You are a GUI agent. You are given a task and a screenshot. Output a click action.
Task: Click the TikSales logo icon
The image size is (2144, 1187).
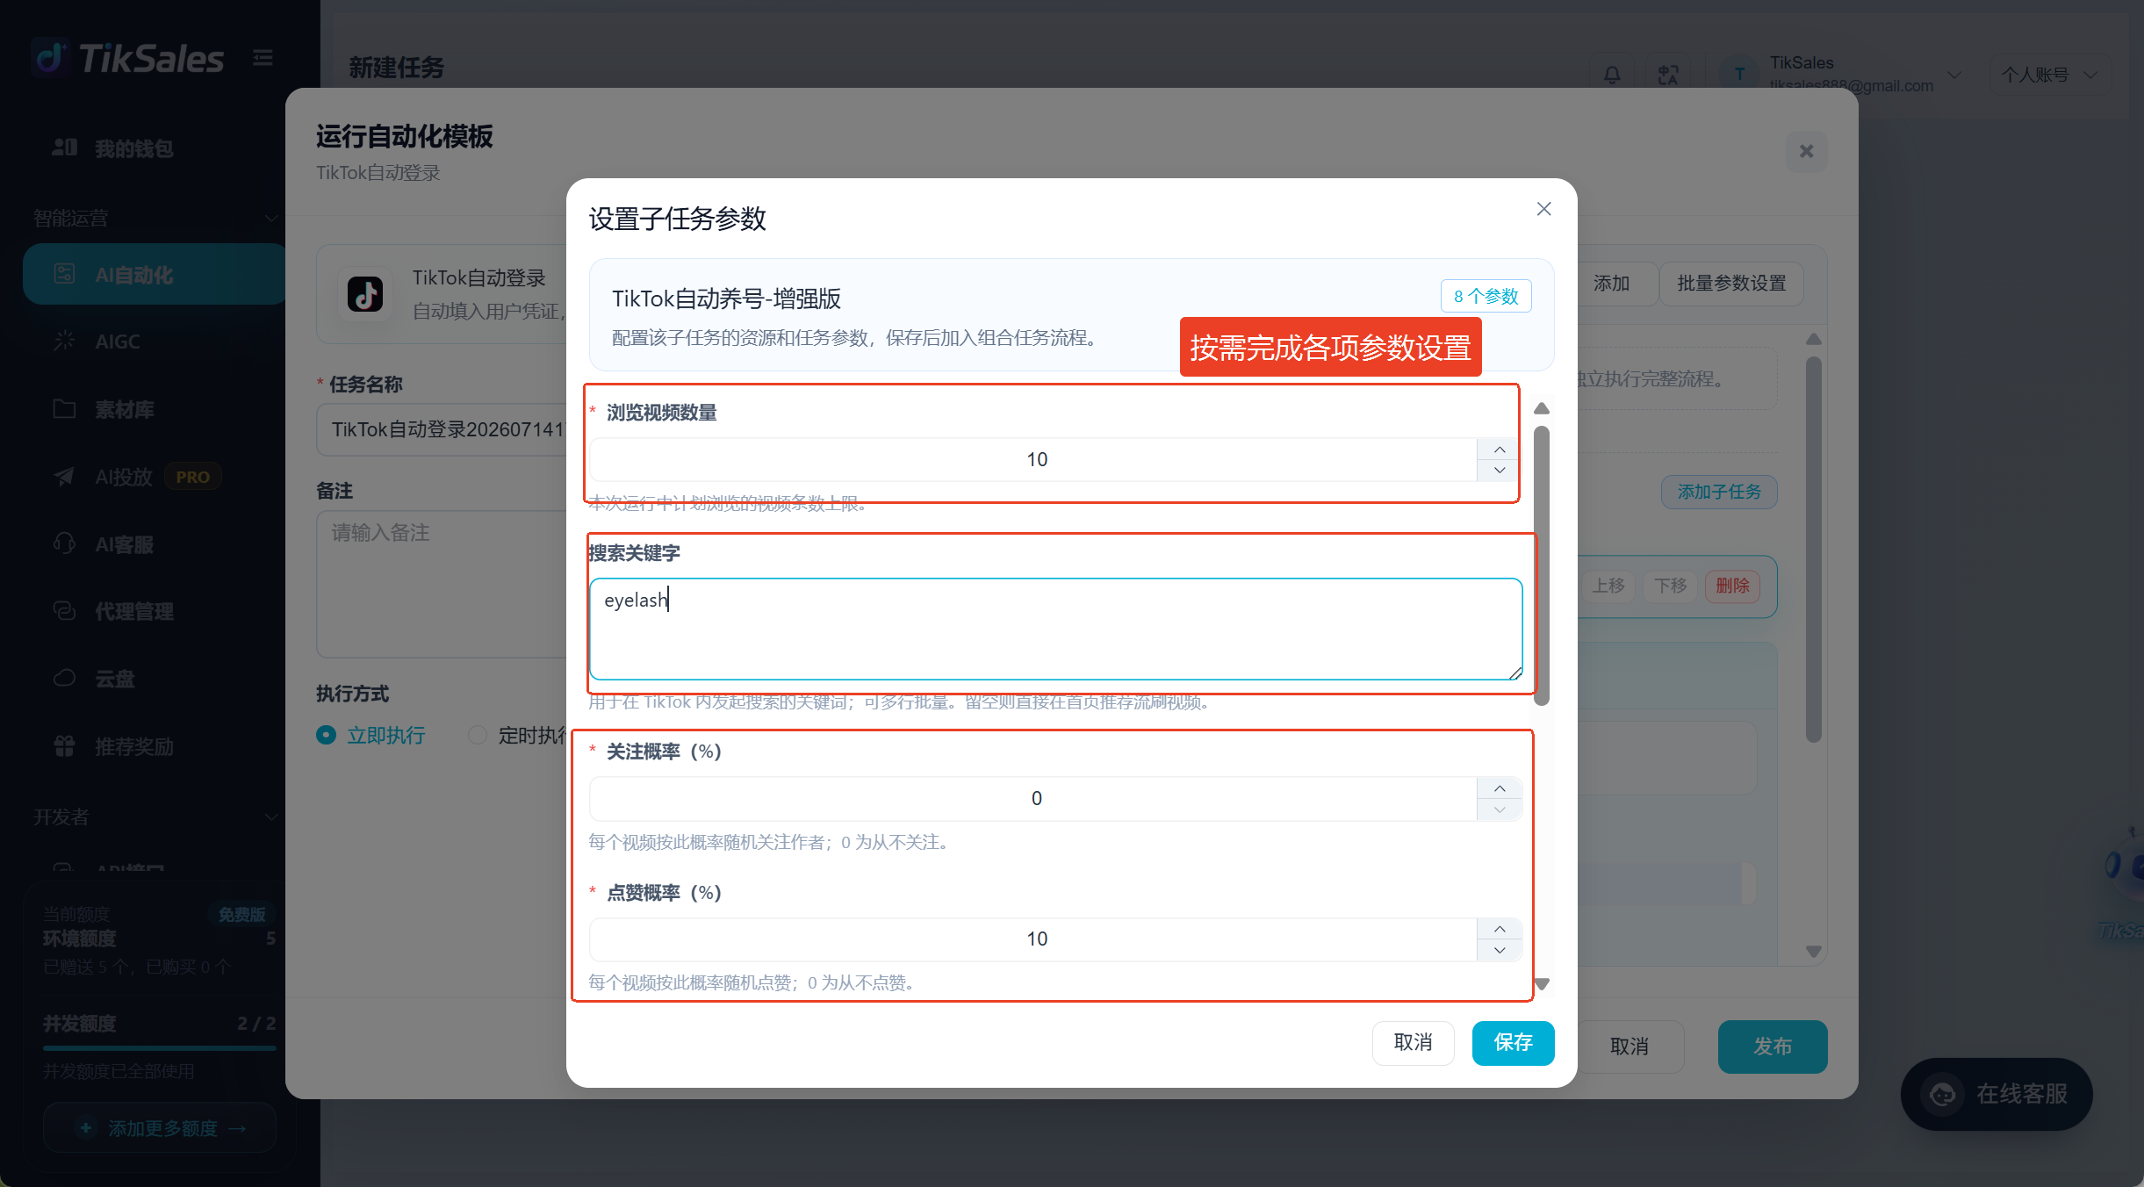50,58
